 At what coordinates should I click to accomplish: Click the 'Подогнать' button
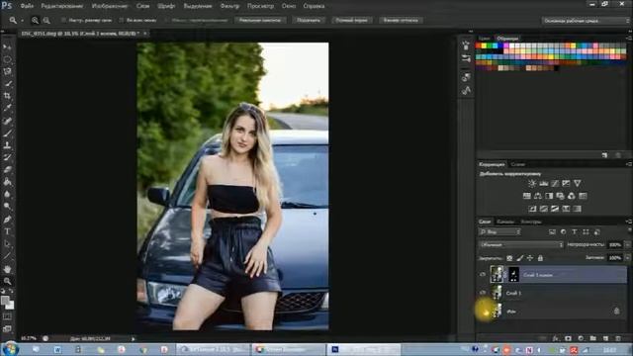point(309,20)
